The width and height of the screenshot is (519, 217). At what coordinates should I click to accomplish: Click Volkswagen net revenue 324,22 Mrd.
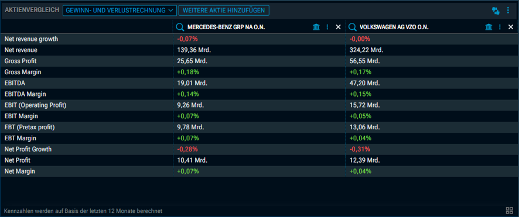tap(367, 50)
